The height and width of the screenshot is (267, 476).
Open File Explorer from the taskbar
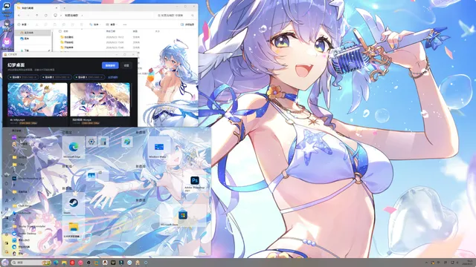pyautogui.click(x=64, y=263)
